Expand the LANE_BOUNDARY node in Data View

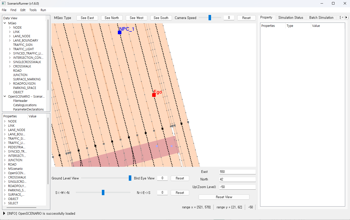[x=10, y=41]
